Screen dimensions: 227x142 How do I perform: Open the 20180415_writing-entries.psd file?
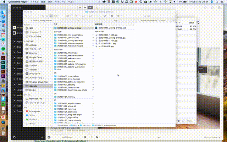pyautogui.click(x=112, y=28)
